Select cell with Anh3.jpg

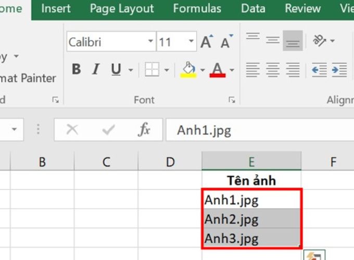(251, 238)
